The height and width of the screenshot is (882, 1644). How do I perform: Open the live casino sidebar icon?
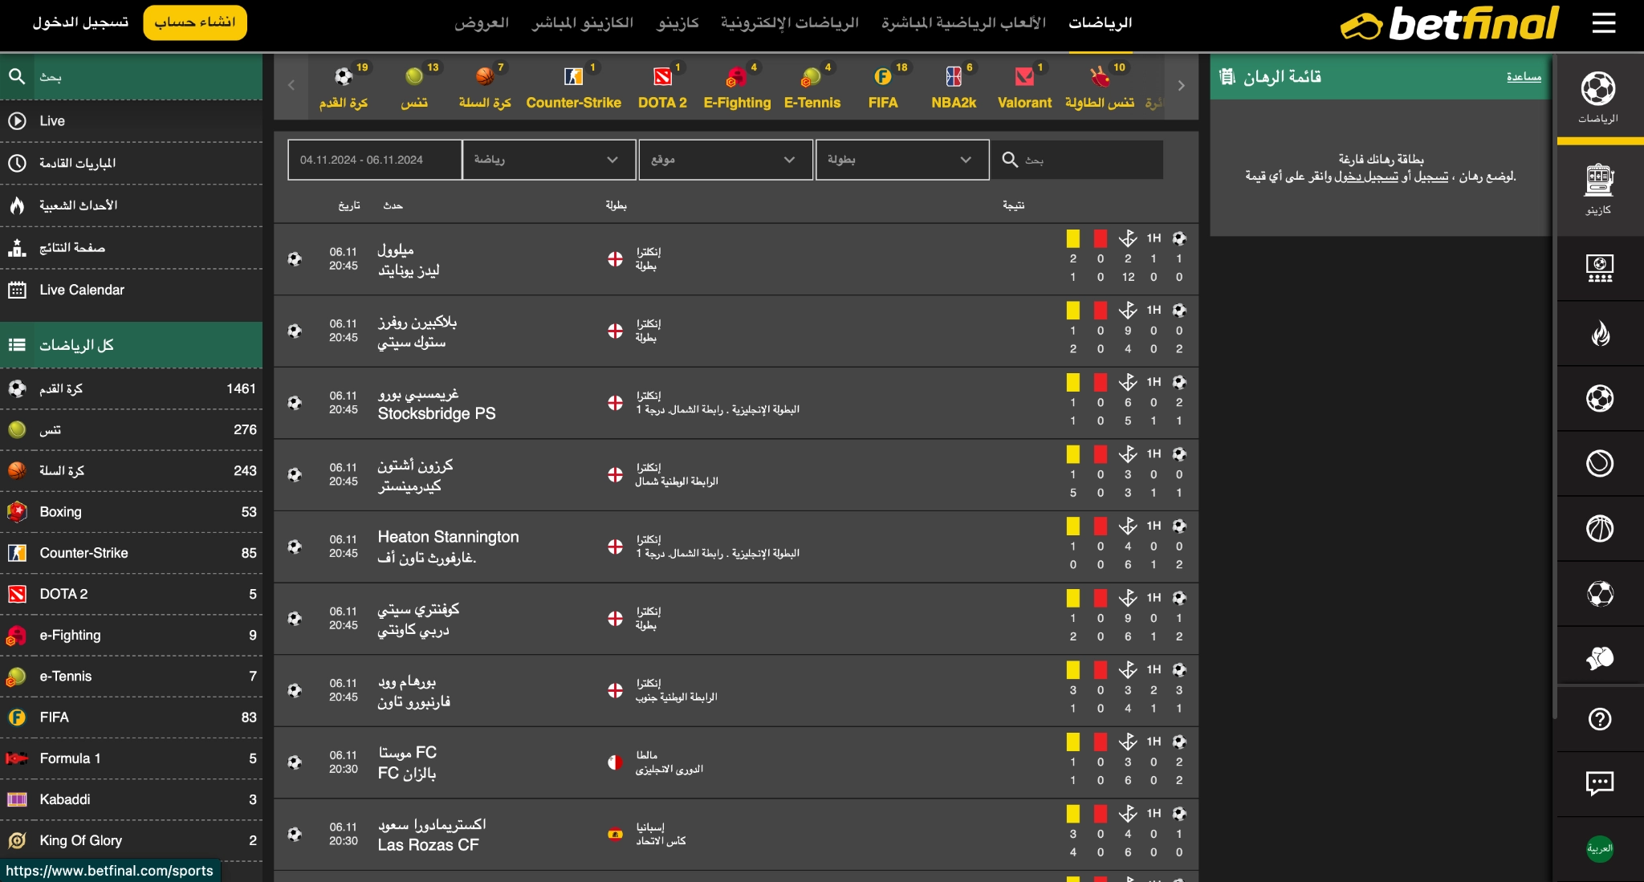click(x=1600, y=268)
